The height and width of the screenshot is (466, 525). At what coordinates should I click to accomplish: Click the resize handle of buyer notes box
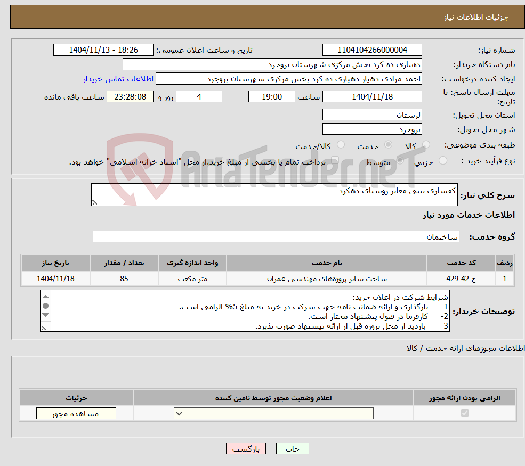pyautogui.click(x=43, y=328)
